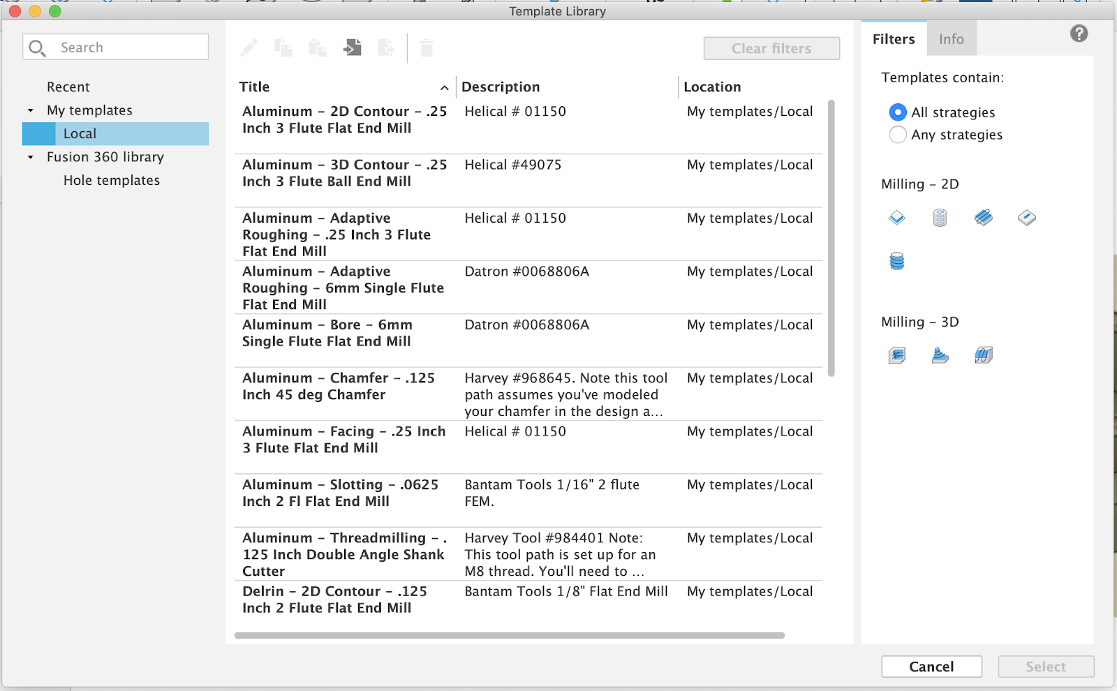The width and height of the screenshot is (1117, 691).
Task: Filter by the Face zigzag strategy icon
Action: coord(984,218)
